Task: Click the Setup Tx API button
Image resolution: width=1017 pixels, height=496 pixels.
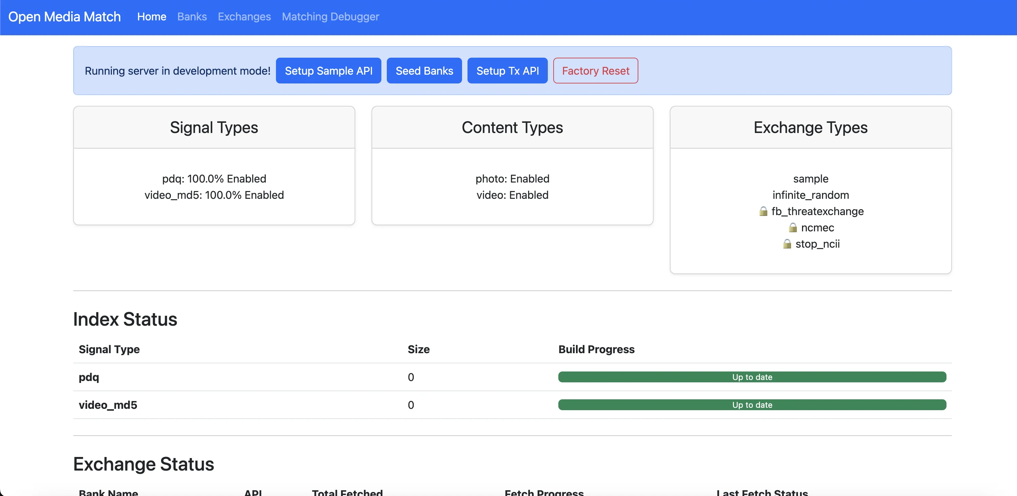Action: 507,71
